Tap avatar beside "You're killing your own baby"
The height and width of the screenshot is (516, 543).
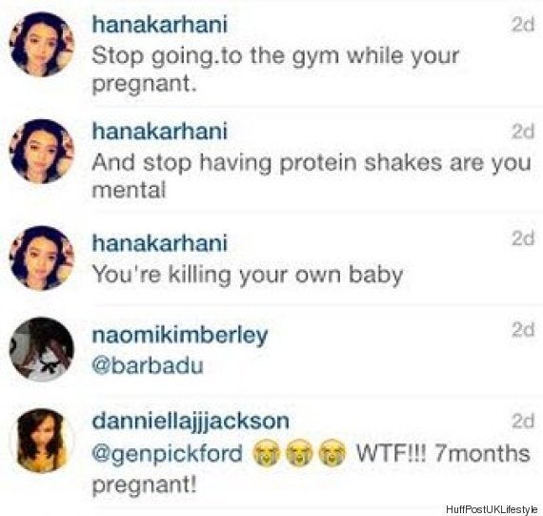pos(42,258)
